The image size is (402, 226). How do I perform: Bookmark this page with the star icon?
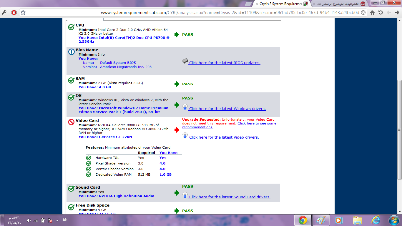pos(23,13)
